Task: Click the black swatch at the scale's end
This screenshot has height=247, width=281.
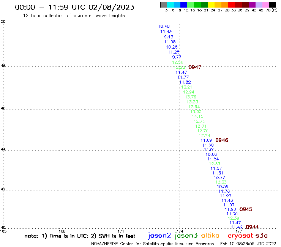Action: pyautogui.click(x=272, y=5)
